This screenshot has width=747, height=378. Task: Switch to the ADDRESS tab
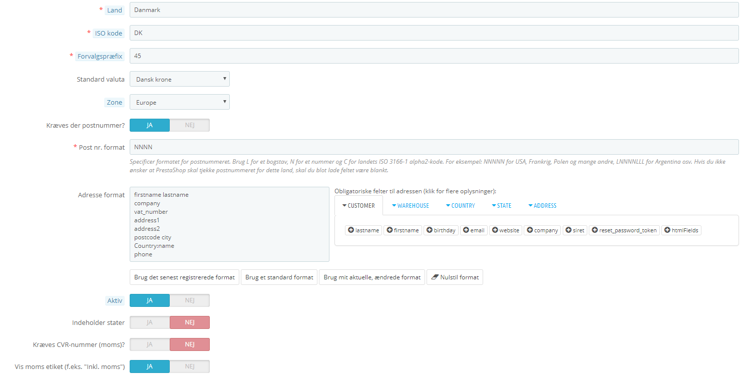click(x=542, y=206)
